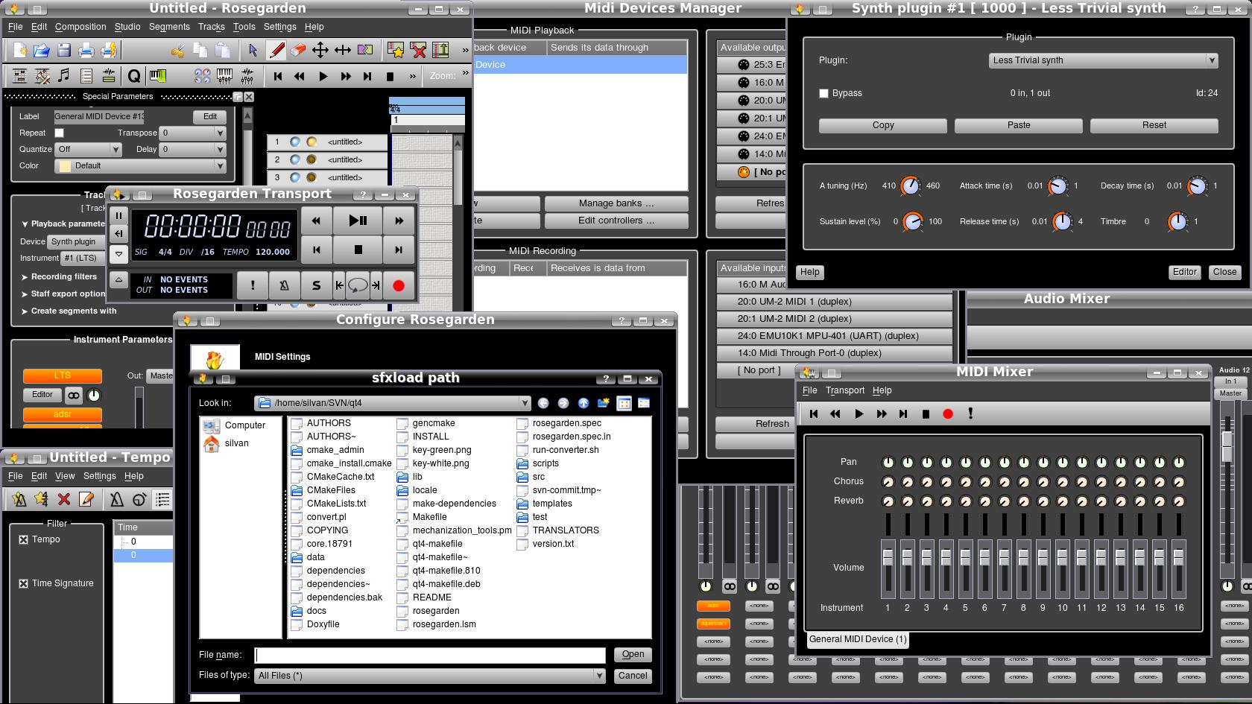Viewport: 1252px width, 704px height.
Task: Select the eraser tool in Rosegarden toolbar
Action: click(298, 50)
